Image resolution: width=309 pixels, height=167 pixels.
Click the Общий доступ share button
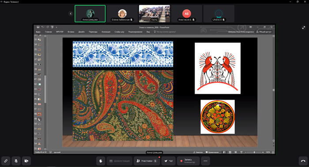coord(264,32)
